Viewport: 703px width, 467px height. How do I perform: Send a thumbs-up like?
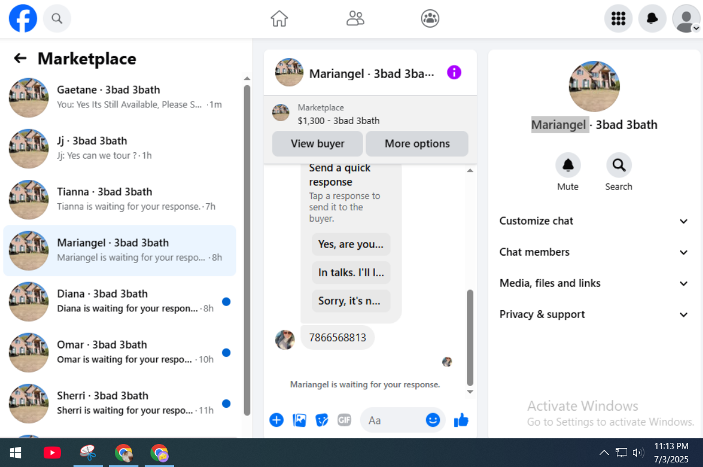click(461, 420)
